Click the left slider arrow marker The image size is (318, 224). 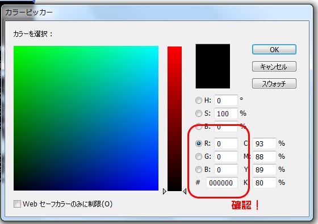pyautogui.click(x=165, y=191)
